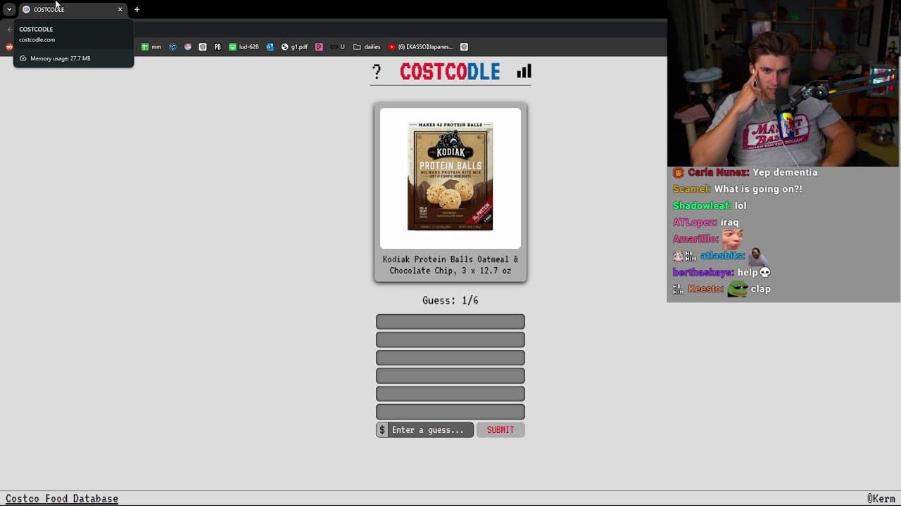Open the g1.pdf bookmark
The width and height of the screenshot is (901, 506).
click(294, 47)
